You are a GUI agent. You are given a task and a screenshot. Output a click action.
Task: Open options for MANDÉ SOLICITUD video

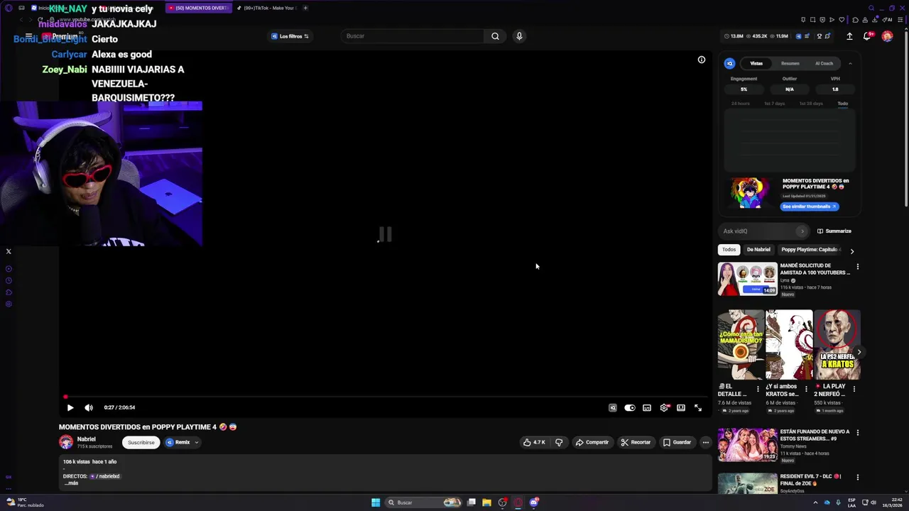[857, 267]
